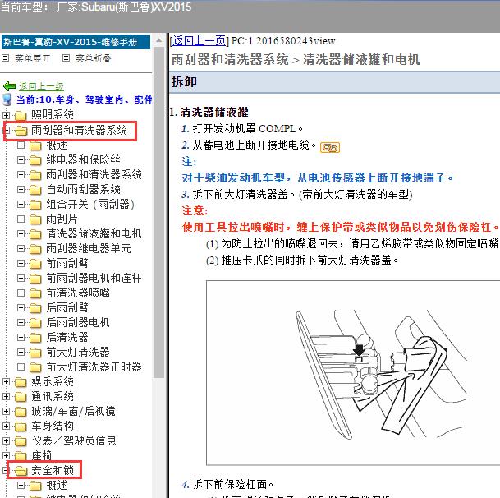500x498 pixels.
Task: Select the 雨刮器和清洗器系统 child tree item
Action: coord(94,174)
